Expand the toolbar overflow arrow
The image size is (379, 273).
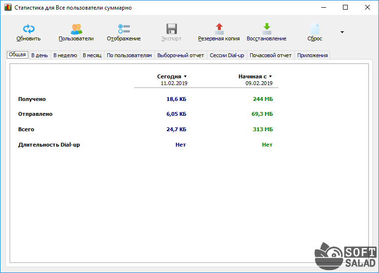(342, 32)
